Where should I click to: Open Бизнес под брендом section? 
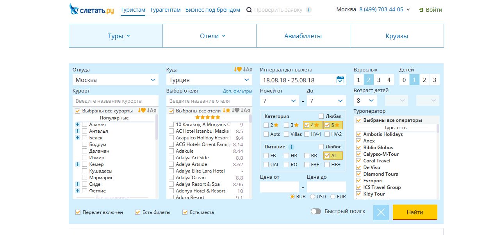coord(213,10)
